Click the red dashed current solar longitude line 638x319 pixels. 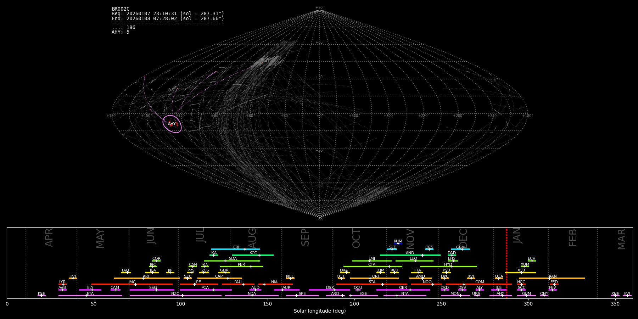(x=507, y=263)
